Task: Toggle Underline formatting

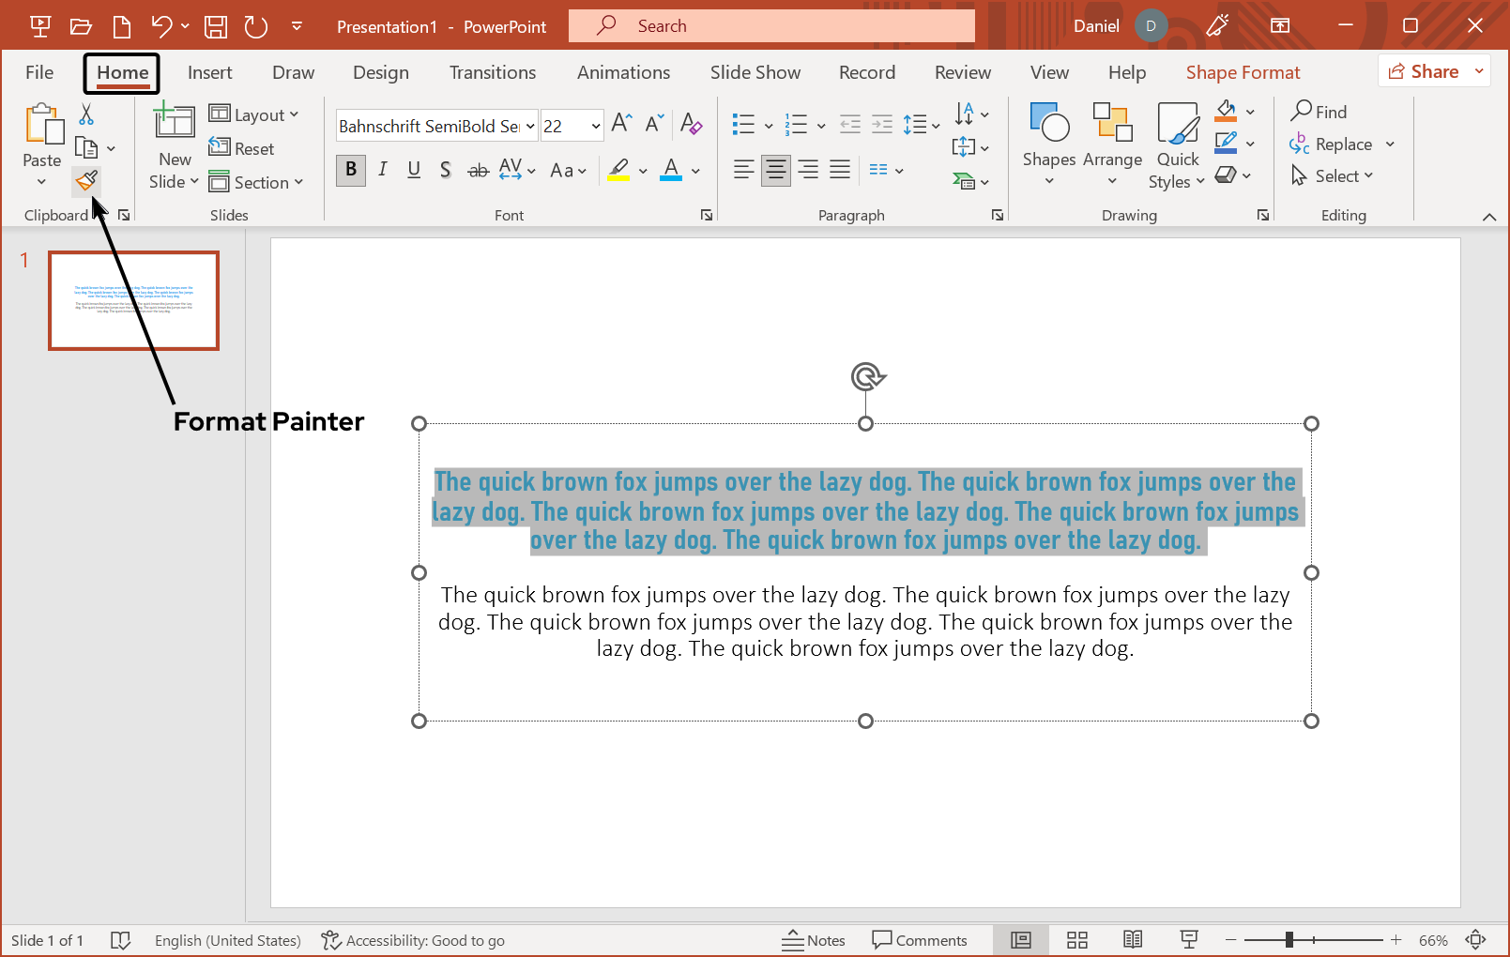Action: tap(414, 170)
